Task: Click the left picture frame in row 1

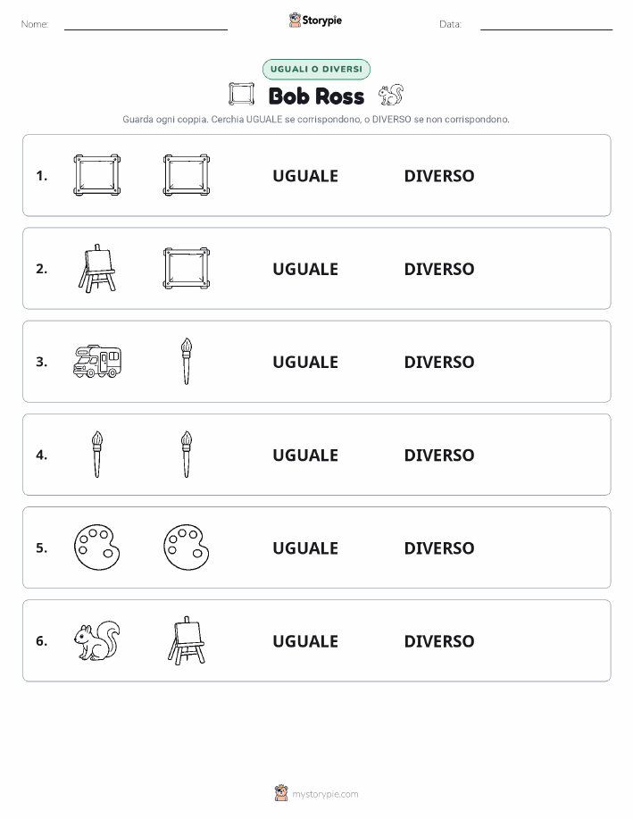Action: (97, 175)
